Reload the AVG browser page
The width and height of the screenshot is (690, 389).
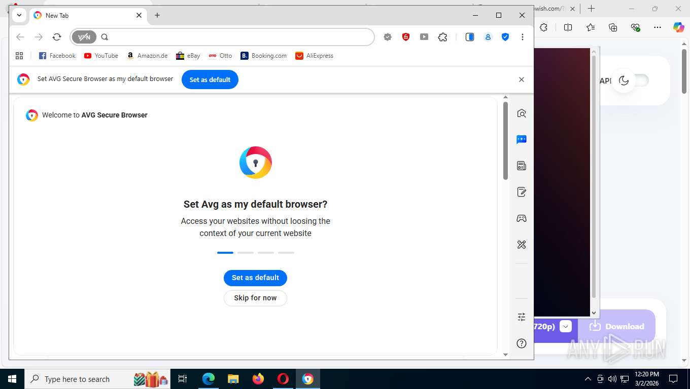tap(57, 37)
